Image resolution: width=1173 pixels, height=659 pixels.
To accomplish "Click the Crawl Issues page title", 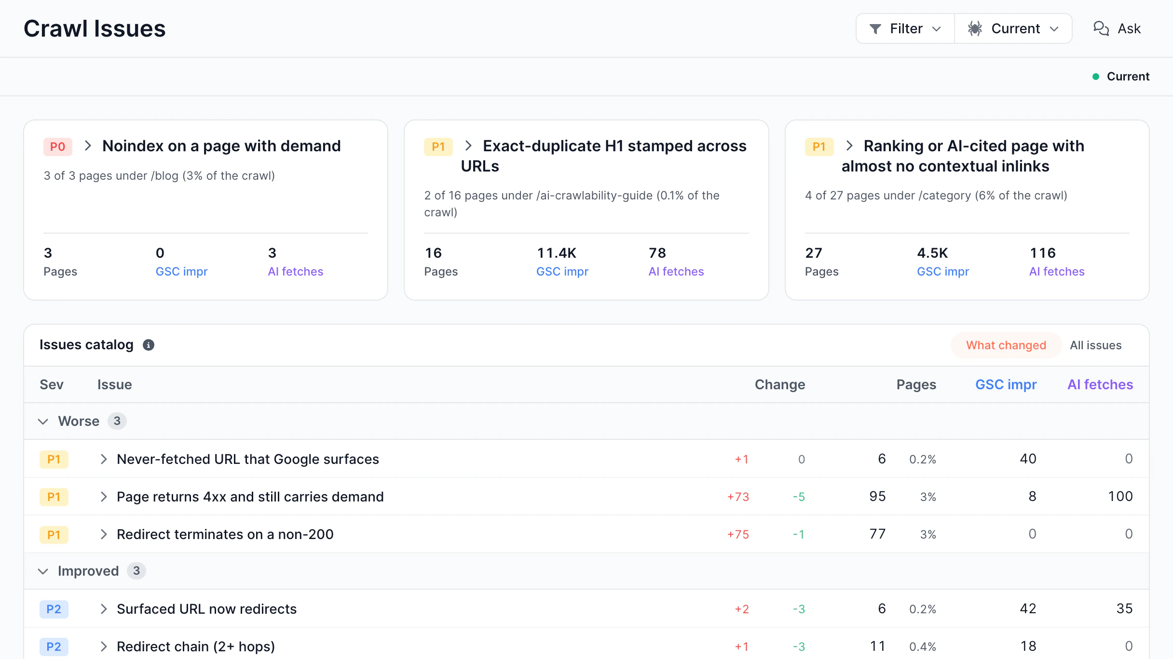I will (x=95, y=28).
